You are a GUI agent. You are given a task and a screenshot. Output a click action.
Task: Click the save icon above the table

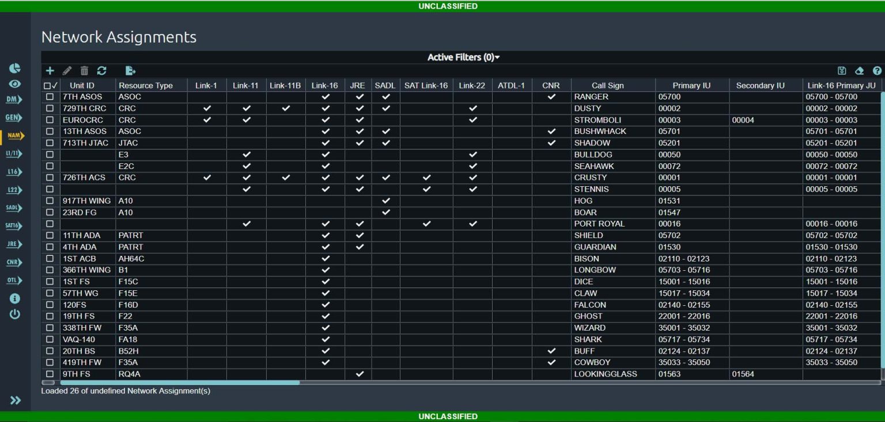coord(842,70)
